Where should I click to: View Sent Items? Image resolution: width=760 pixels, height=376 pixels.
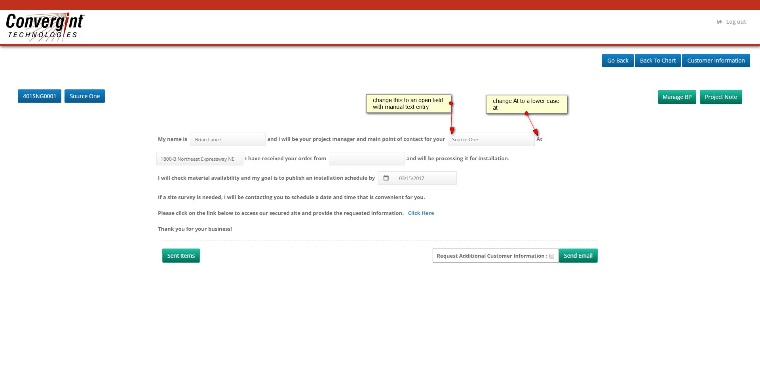pyautogui.click(x=181, y=256)
